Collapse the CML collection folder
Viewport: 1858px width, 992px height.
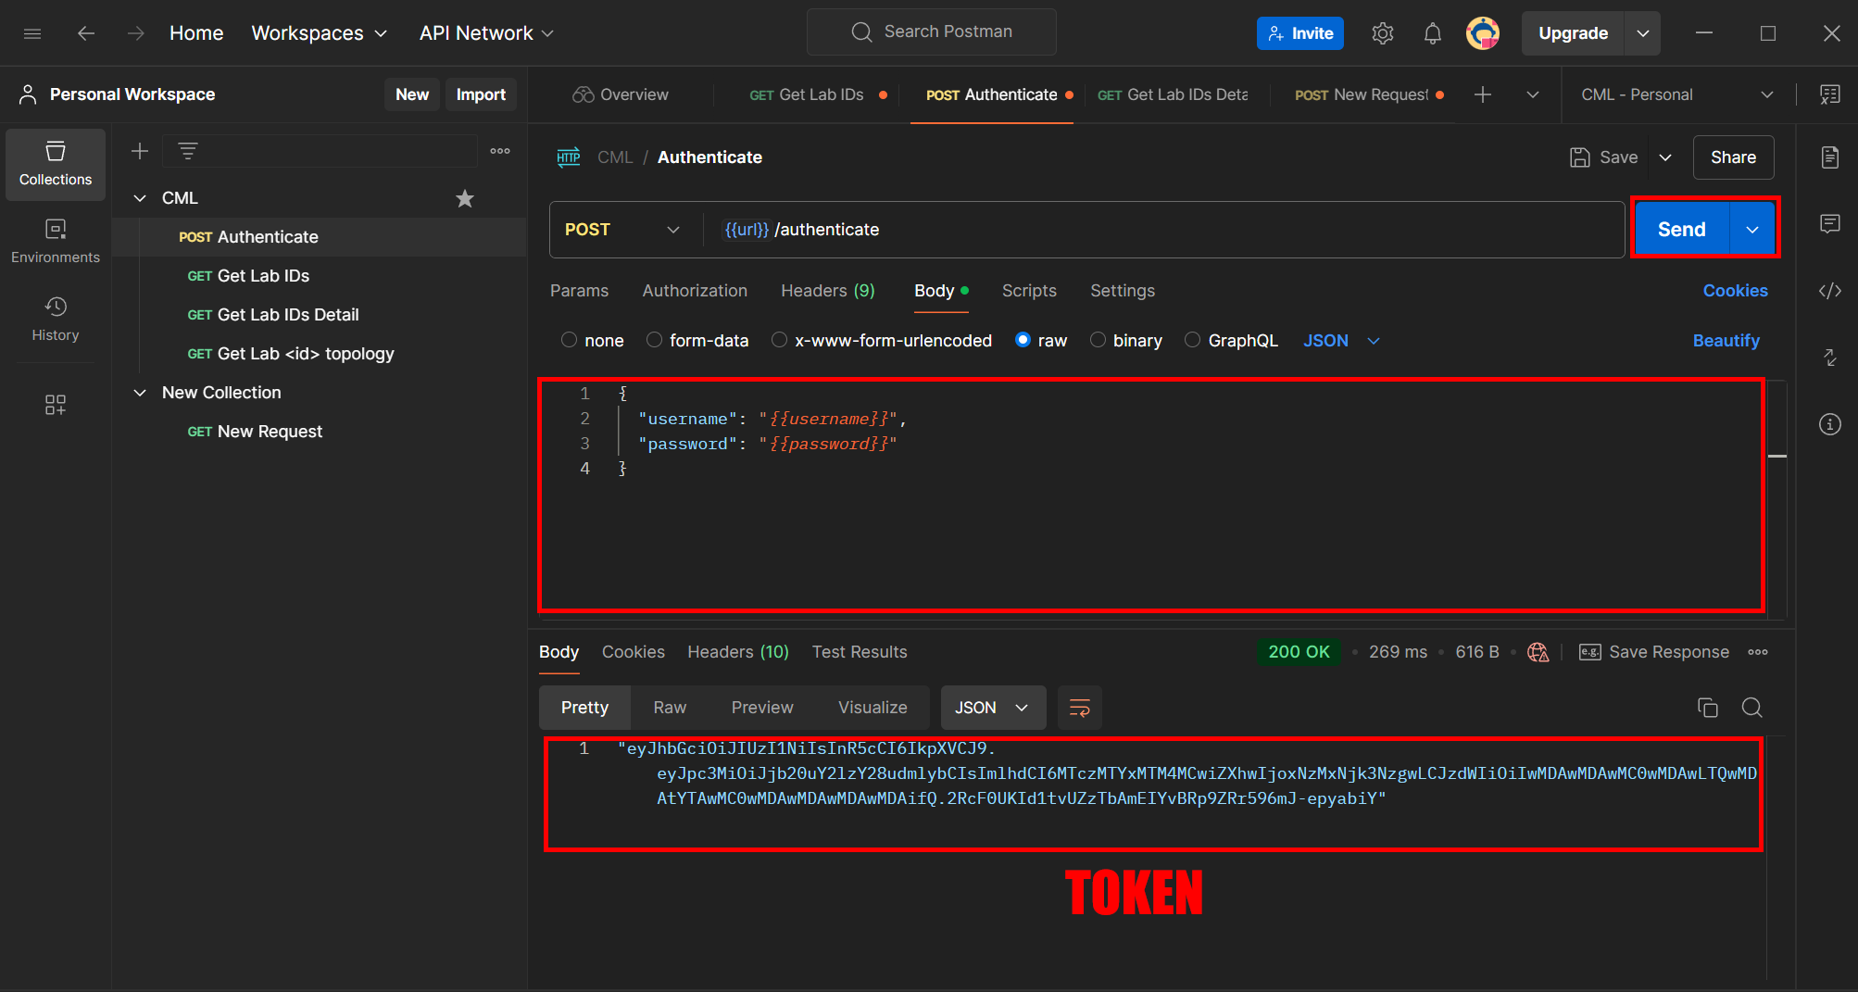pos(140,198)
